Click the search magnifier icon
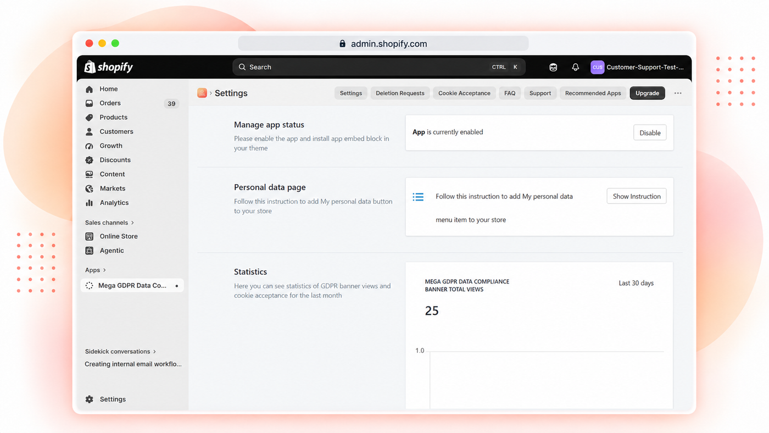The height and width of the screenshot is (433, 769). (x=242, y=67)
